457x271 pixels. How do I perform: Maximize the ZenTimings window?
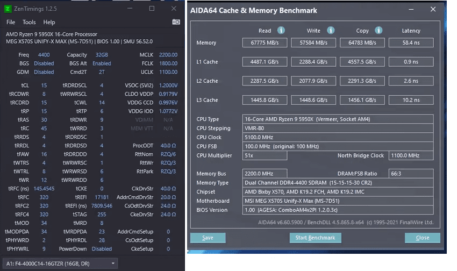tap(152, 9)
